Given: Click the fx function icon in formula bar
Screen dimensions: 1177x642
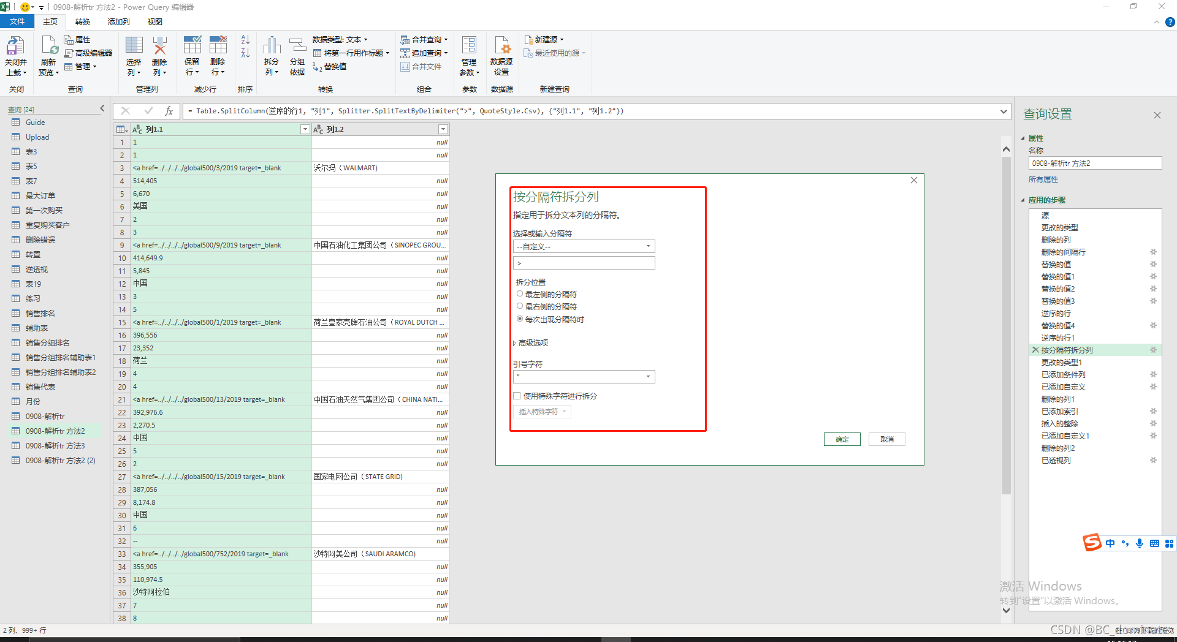Looking at the screenshot, I should (x=169, y=111).
